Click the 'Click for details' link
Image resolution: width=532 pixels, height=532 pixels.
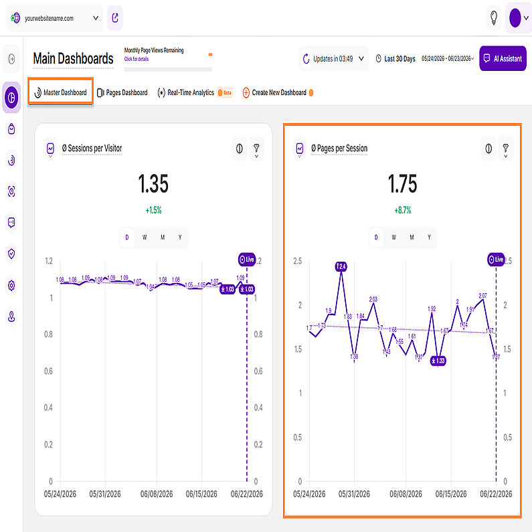point(137,59)
